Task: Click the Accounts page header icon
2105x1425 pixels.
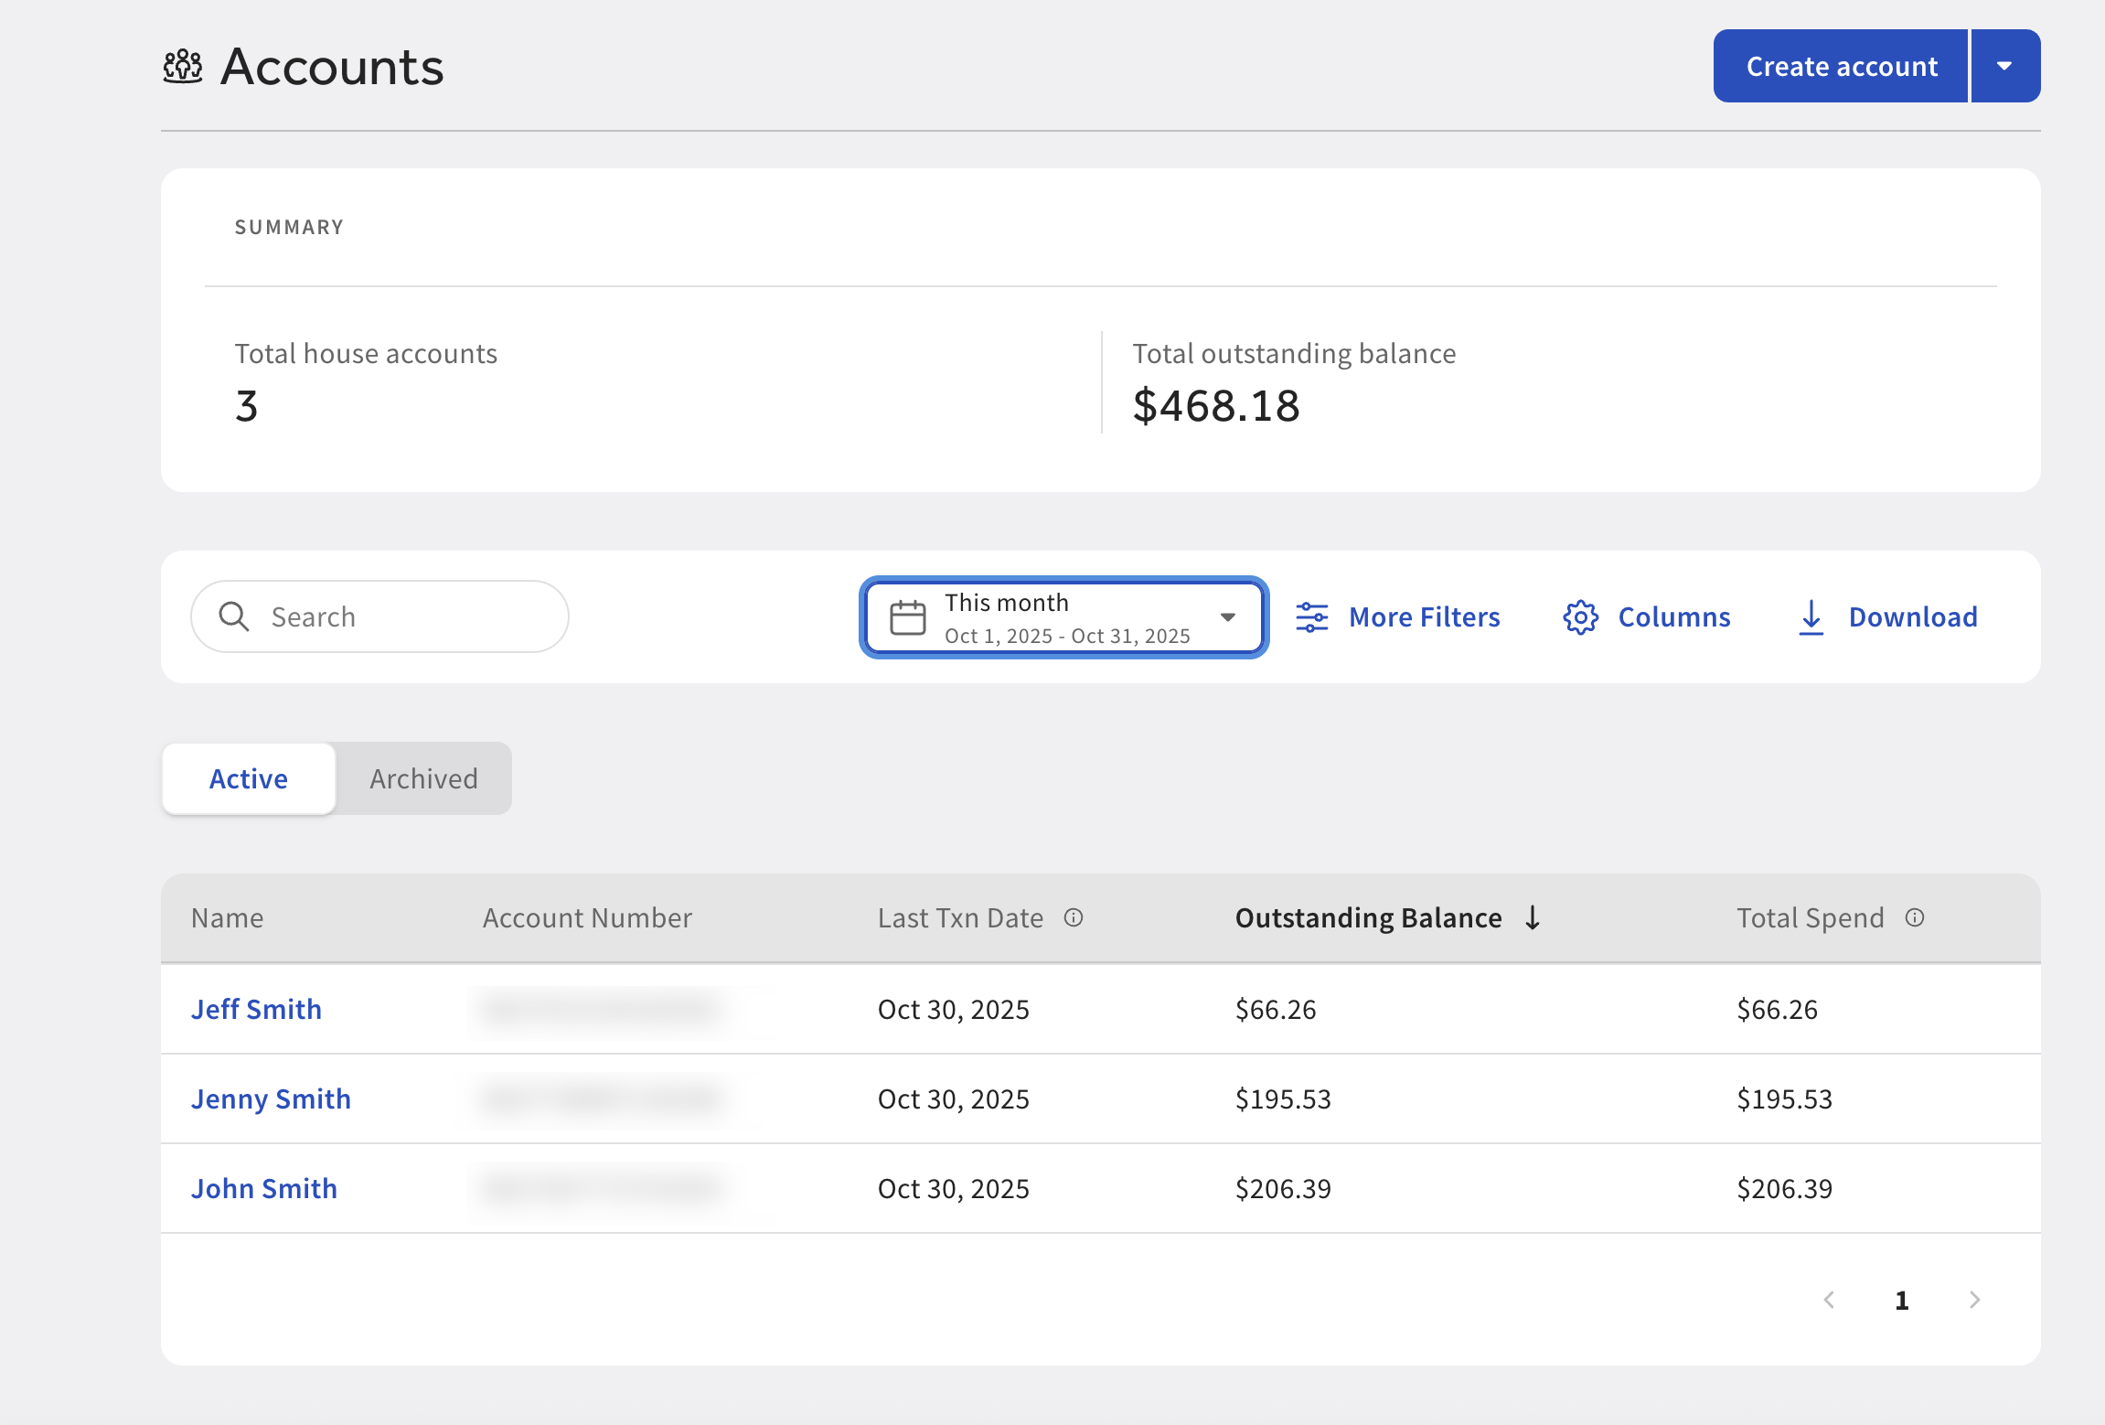Action: [182, 65]
